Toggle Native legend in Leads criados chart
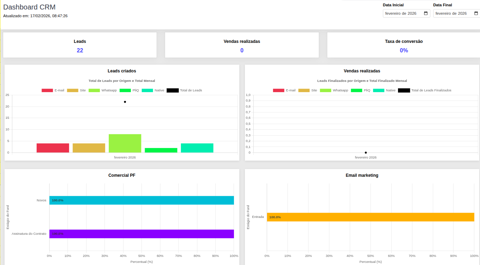The image size is (480, 265). tap(153, 90)
